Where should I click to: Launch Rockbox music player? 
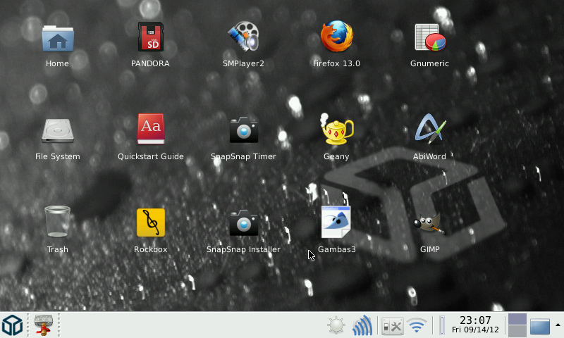tap(150, 223)
